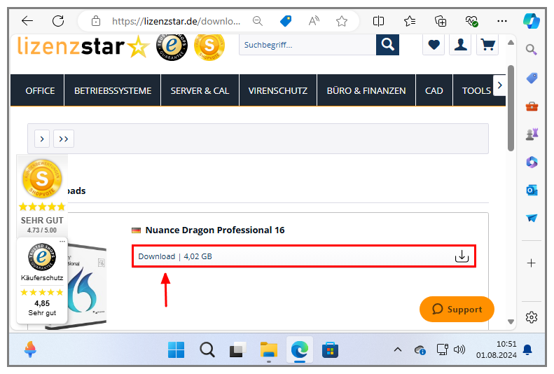Screen dimensions: 554x374
Task: Open the shopping cart
Action: [x=487, y=45]
